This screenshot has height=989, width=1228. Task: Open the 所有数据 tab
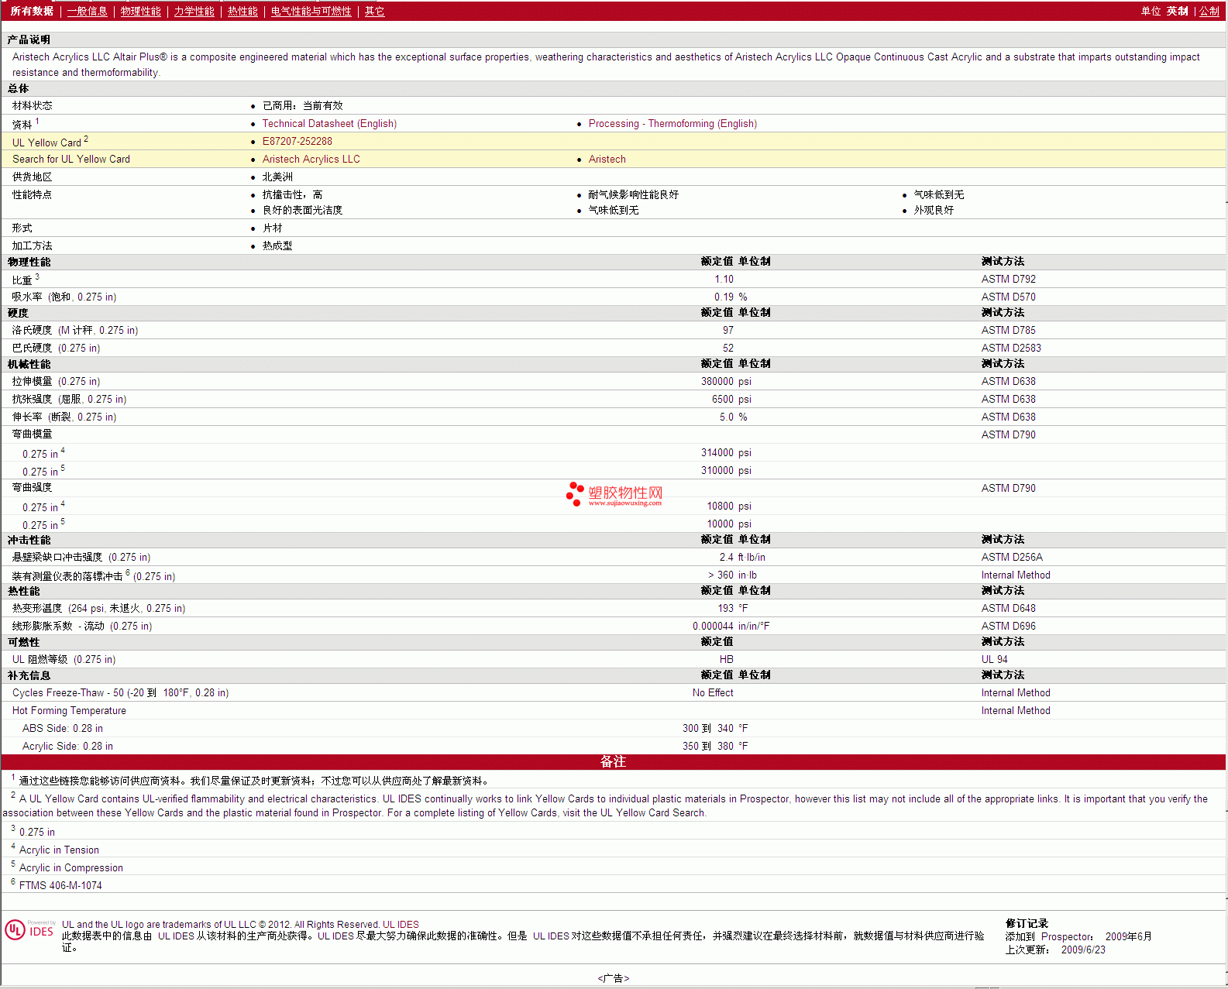(x=32, y=11)
